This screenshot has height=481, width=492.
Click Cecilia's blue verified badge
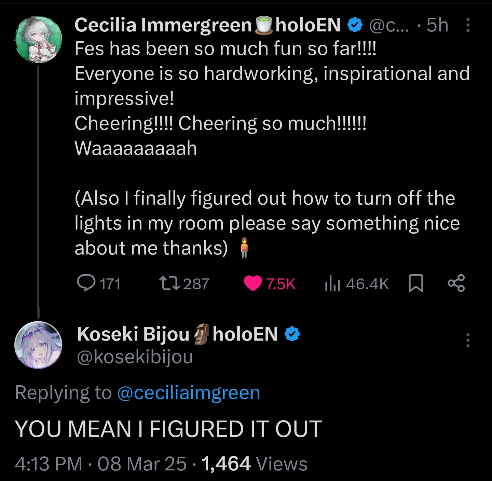355,25
